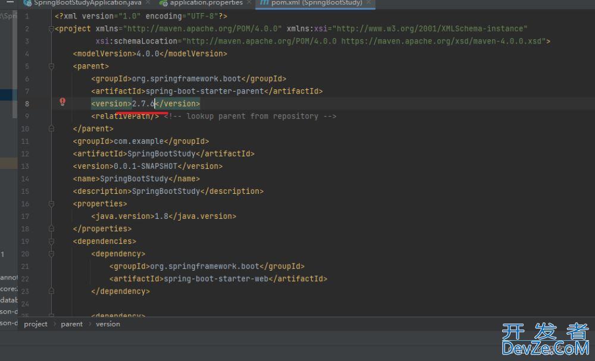Collapse the project element fold on line 2
This screenshot has width=595, height=361.
52,29
